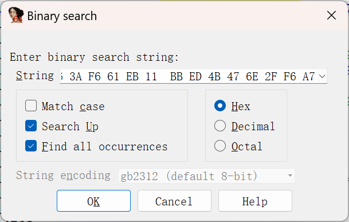Click the Binary search title bar text
The width and height of the screenshot is (349, 222).
coord(62,16)
